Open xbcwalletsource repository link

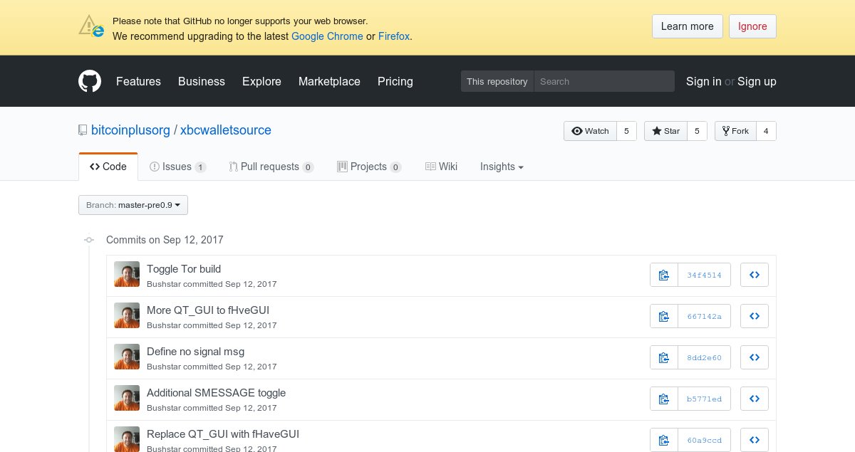click(226, 130)
